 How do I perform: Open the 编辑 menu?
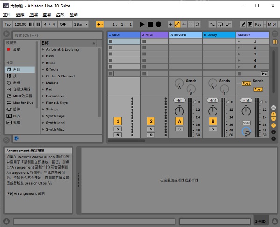(20, 14)
